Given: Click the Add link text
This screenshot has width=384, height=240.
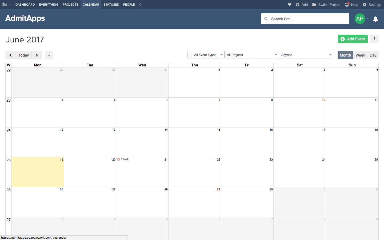Looking at the screenshot, I should pyautogui.click(x=305, y=5).
